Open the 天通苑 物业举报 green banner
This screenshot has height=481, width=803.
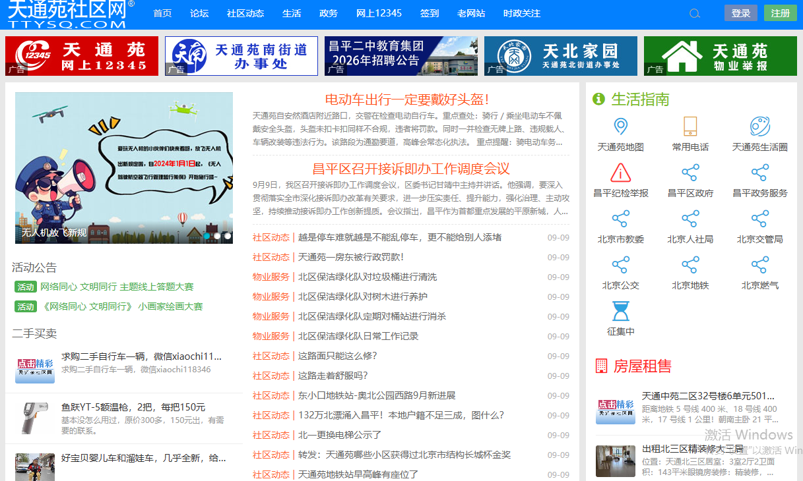pyautogui.click(x=721, y=56)
